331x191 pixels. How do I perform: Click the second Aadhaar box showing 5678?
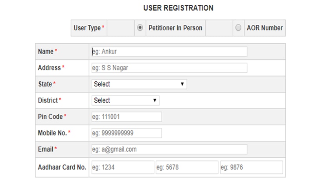pyautogui.click(x=187, y=167)
